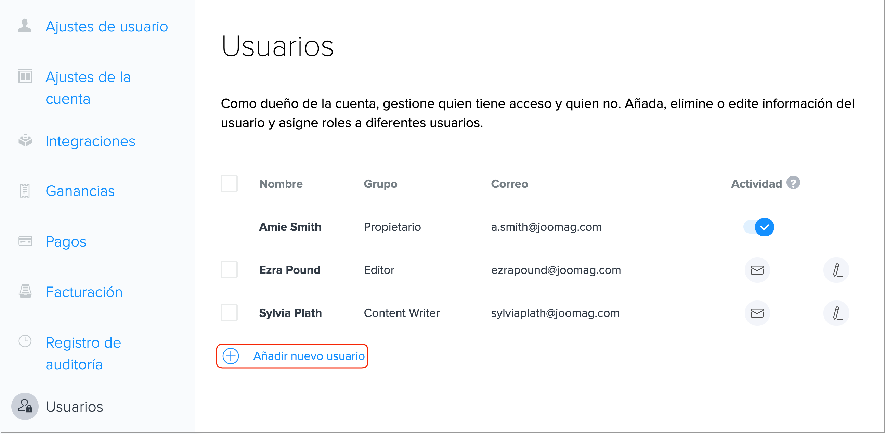Click the Nombre column header
Viewport: 885px width, 434px height.
[281, 184]
